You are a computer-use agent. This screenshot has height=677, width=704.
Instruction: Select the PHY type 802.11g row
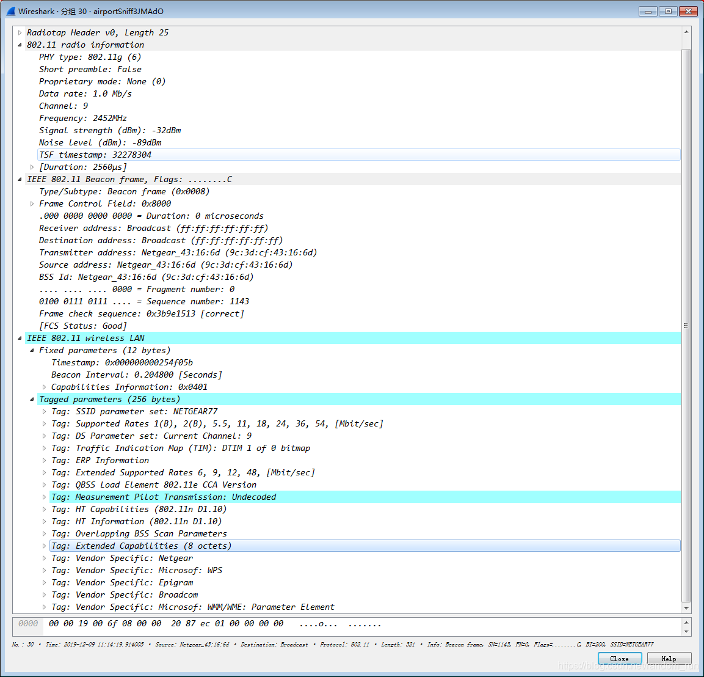pos(359,57)
